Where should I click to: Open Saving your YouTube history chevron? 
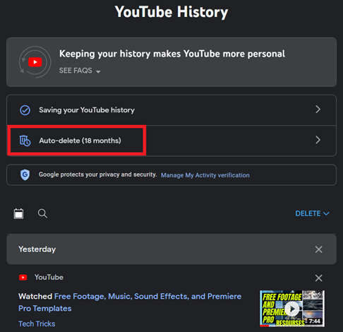[x=318, y=109]
